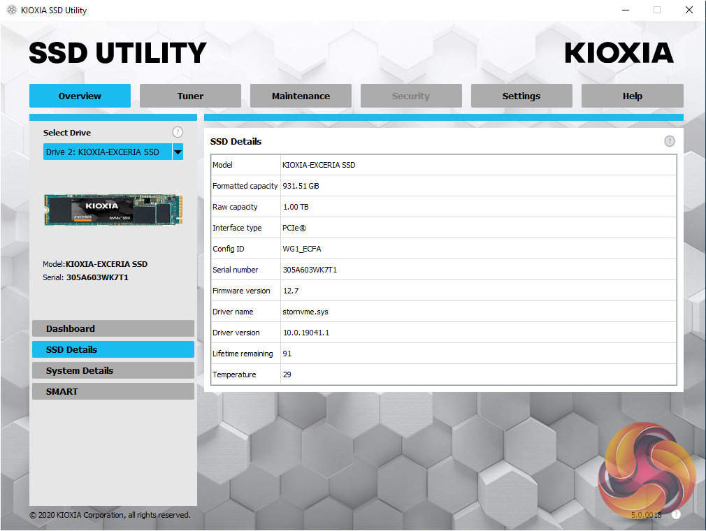Click the Serial number label in table

tap(235, 270)
